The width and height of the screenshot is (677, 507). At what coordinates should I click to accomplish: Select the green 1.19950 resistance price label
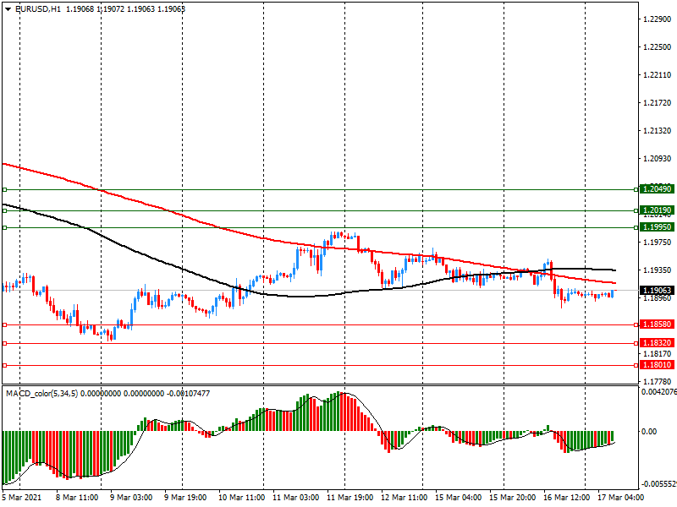coord(657,227)
